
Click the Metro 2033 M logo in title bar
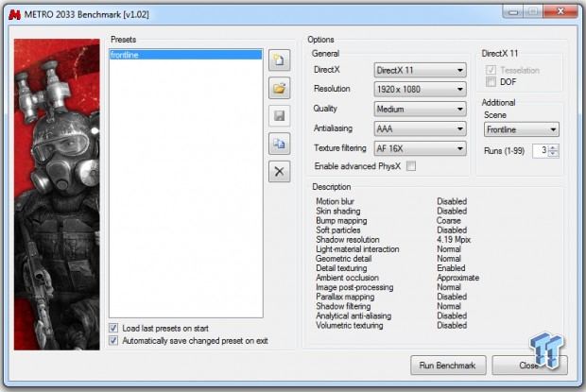pyautogui.click(x=14, y=14)
